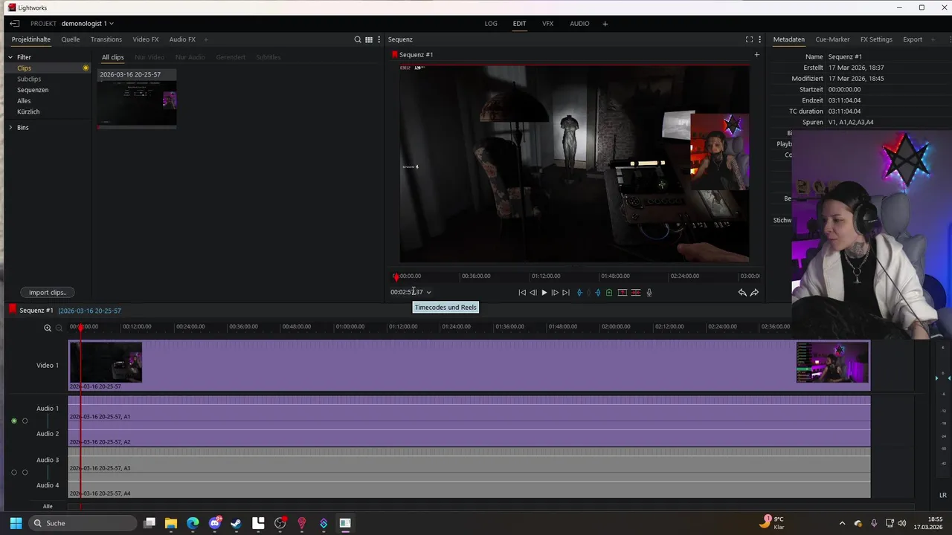
Task: Open the Export tab
Action: point(913,39)
